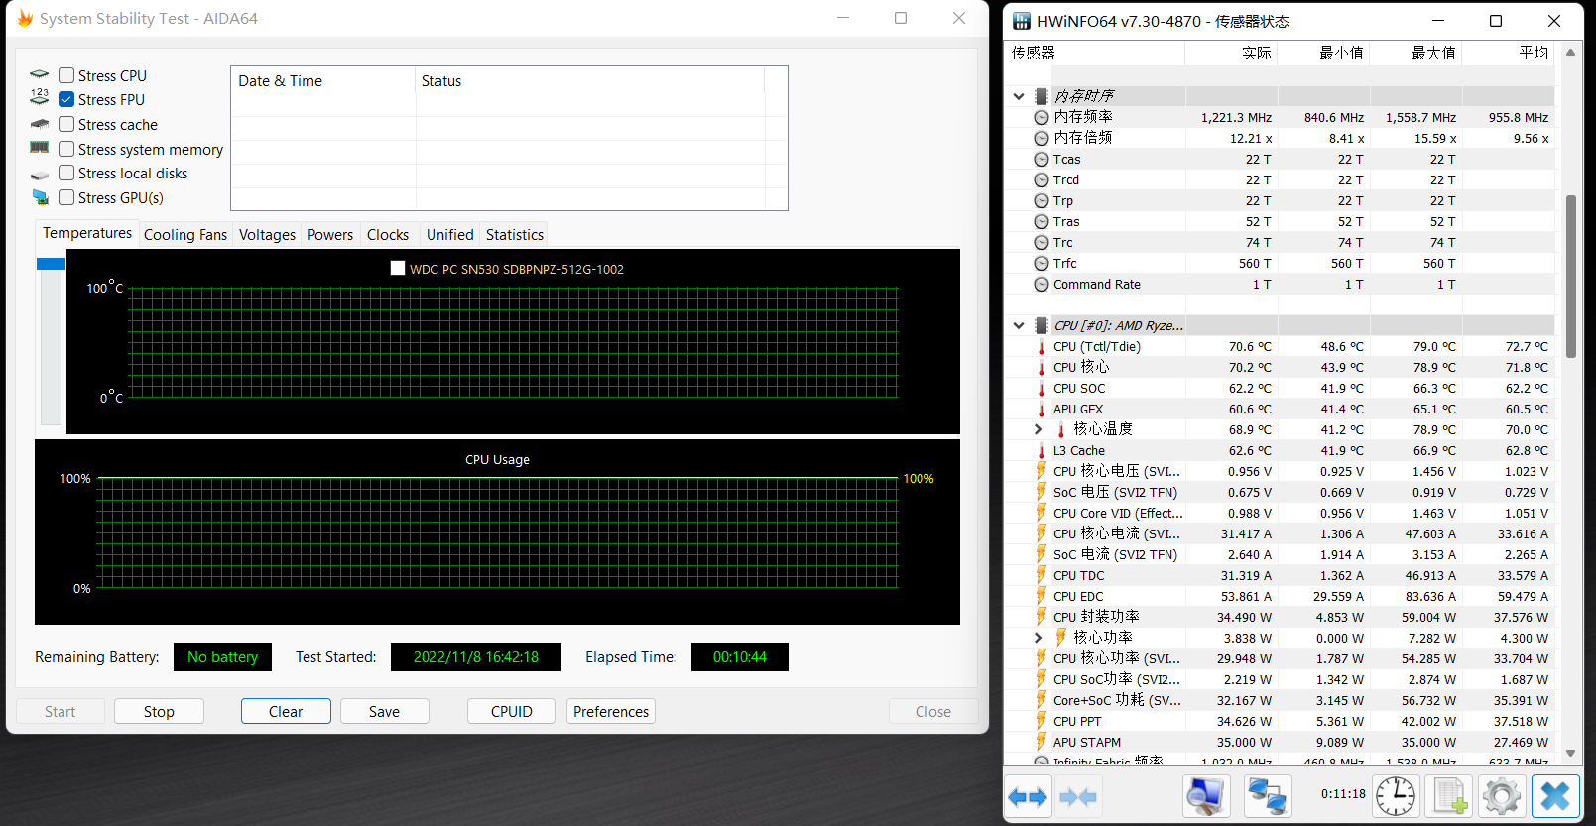This screenshot has height=826, width=1596.
Task: Click the HWiNFO clock reset timer icon
Action: [1395, 795]
